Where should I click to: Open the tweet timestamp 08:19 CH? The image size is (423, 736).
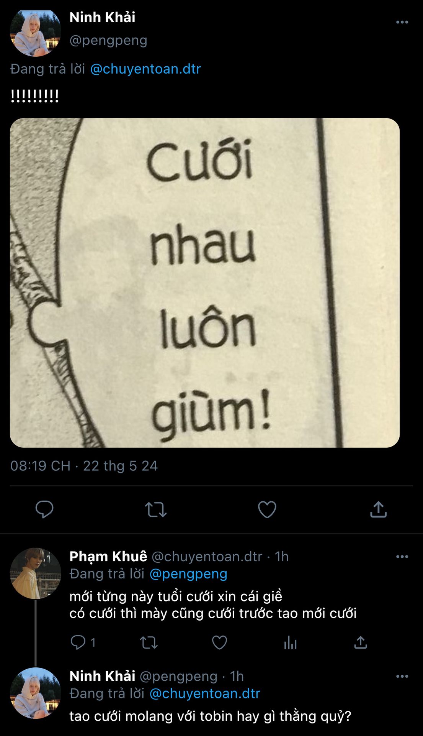40,466
